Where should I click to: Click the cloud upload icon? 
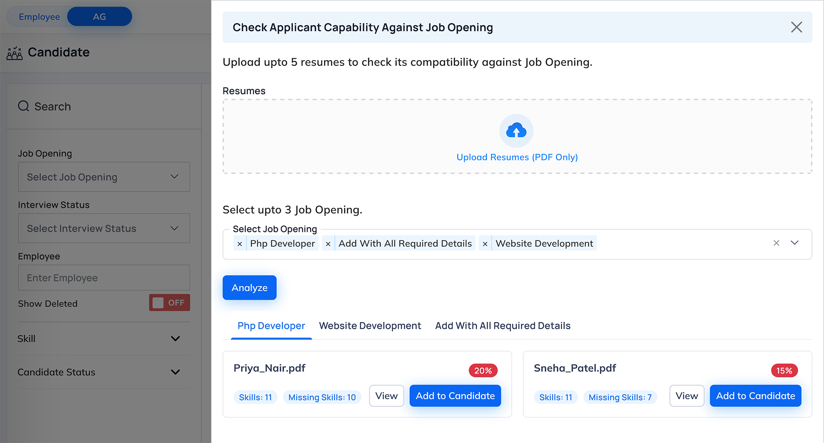[x=516, y=130]
